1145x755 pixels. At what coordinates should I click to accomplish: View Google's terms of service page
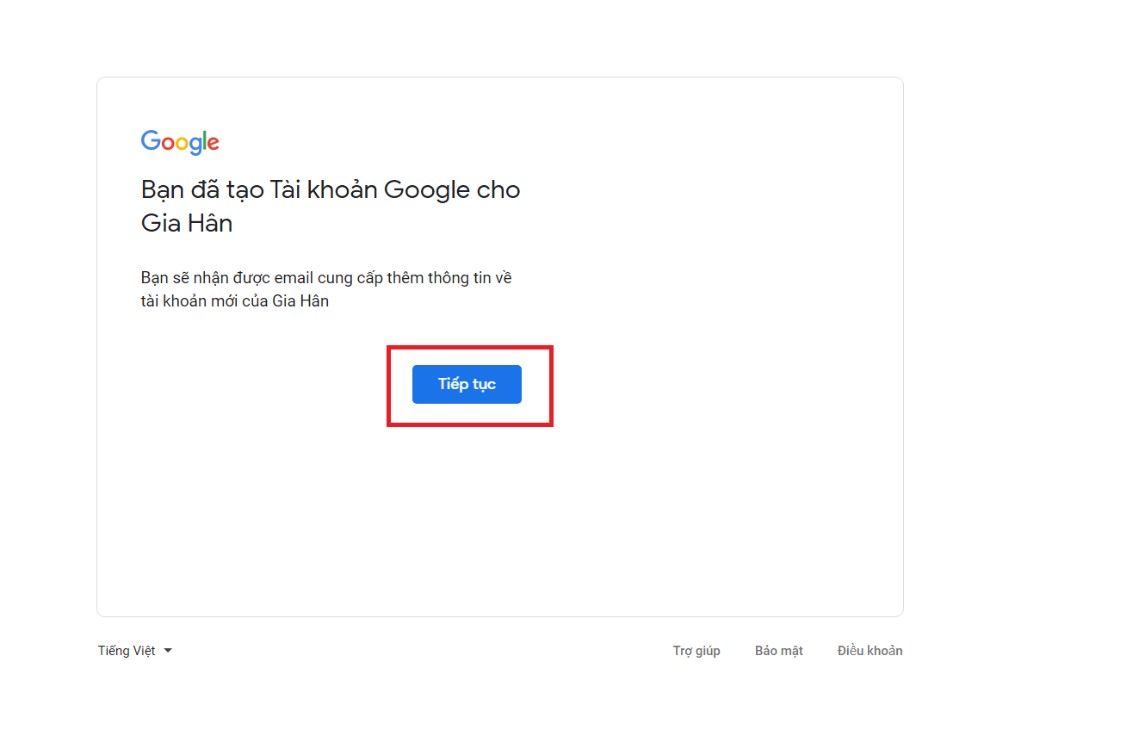click(x=870, y=650)
